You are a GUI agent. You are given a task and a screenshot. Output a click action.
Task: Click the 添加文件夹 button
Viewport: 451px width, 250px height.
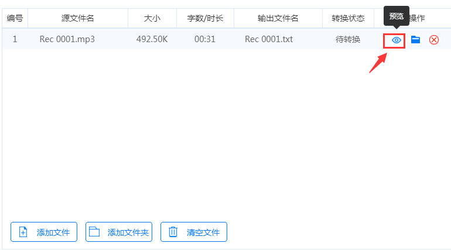[x=119, y=232]
